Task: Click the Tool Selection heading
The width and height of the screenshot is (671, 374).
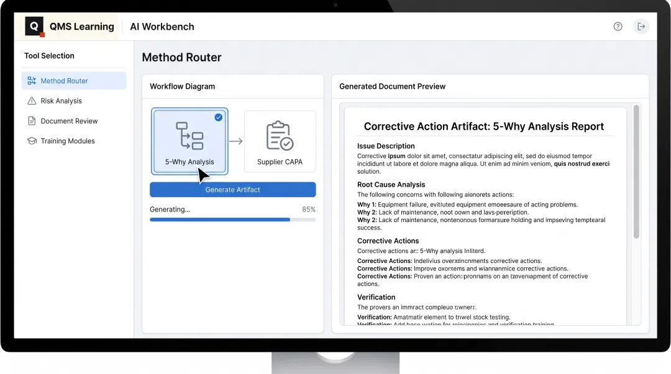Action: pyautogui.click(x=49, y=56)
